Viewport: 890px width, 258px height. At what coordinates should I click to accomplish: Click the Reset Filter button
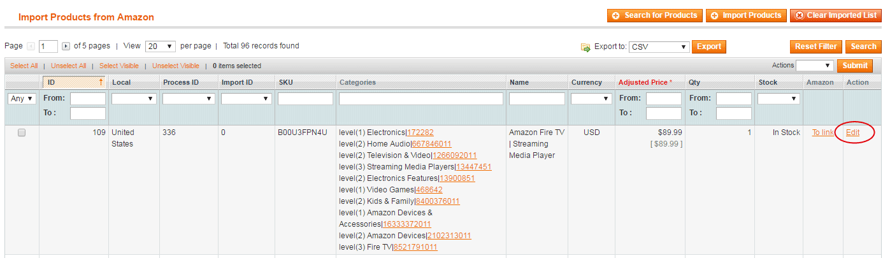pos(816,47)
